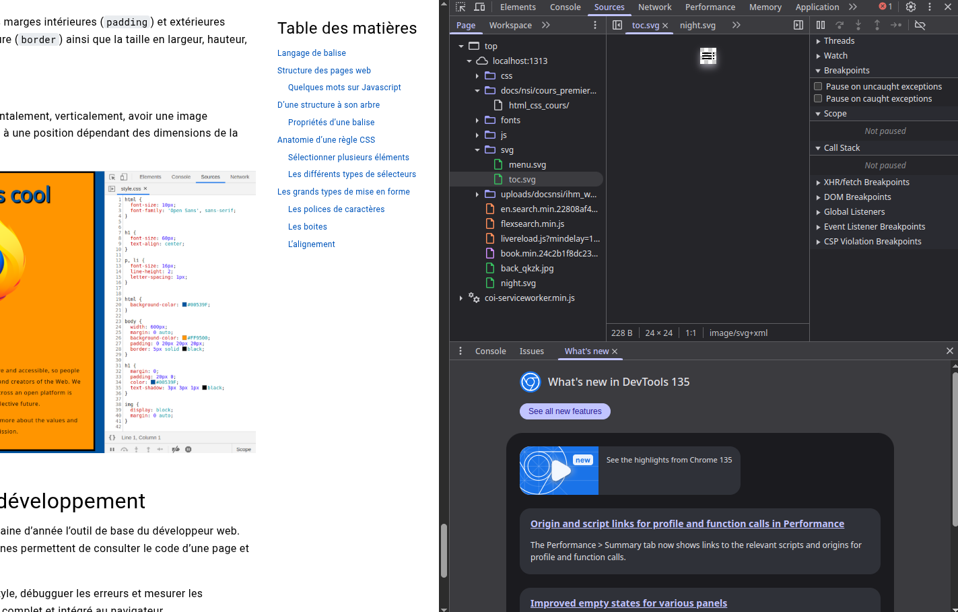Open L'alignement link in table of contents

[x=311, y=244]
